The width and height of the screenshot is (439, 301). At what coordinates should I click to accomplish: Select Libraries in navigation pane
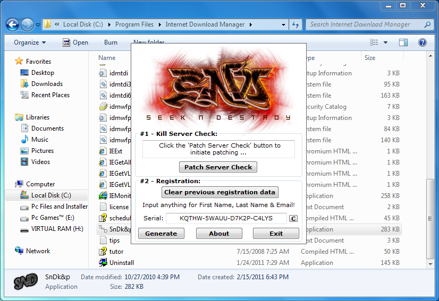[32, 117]
